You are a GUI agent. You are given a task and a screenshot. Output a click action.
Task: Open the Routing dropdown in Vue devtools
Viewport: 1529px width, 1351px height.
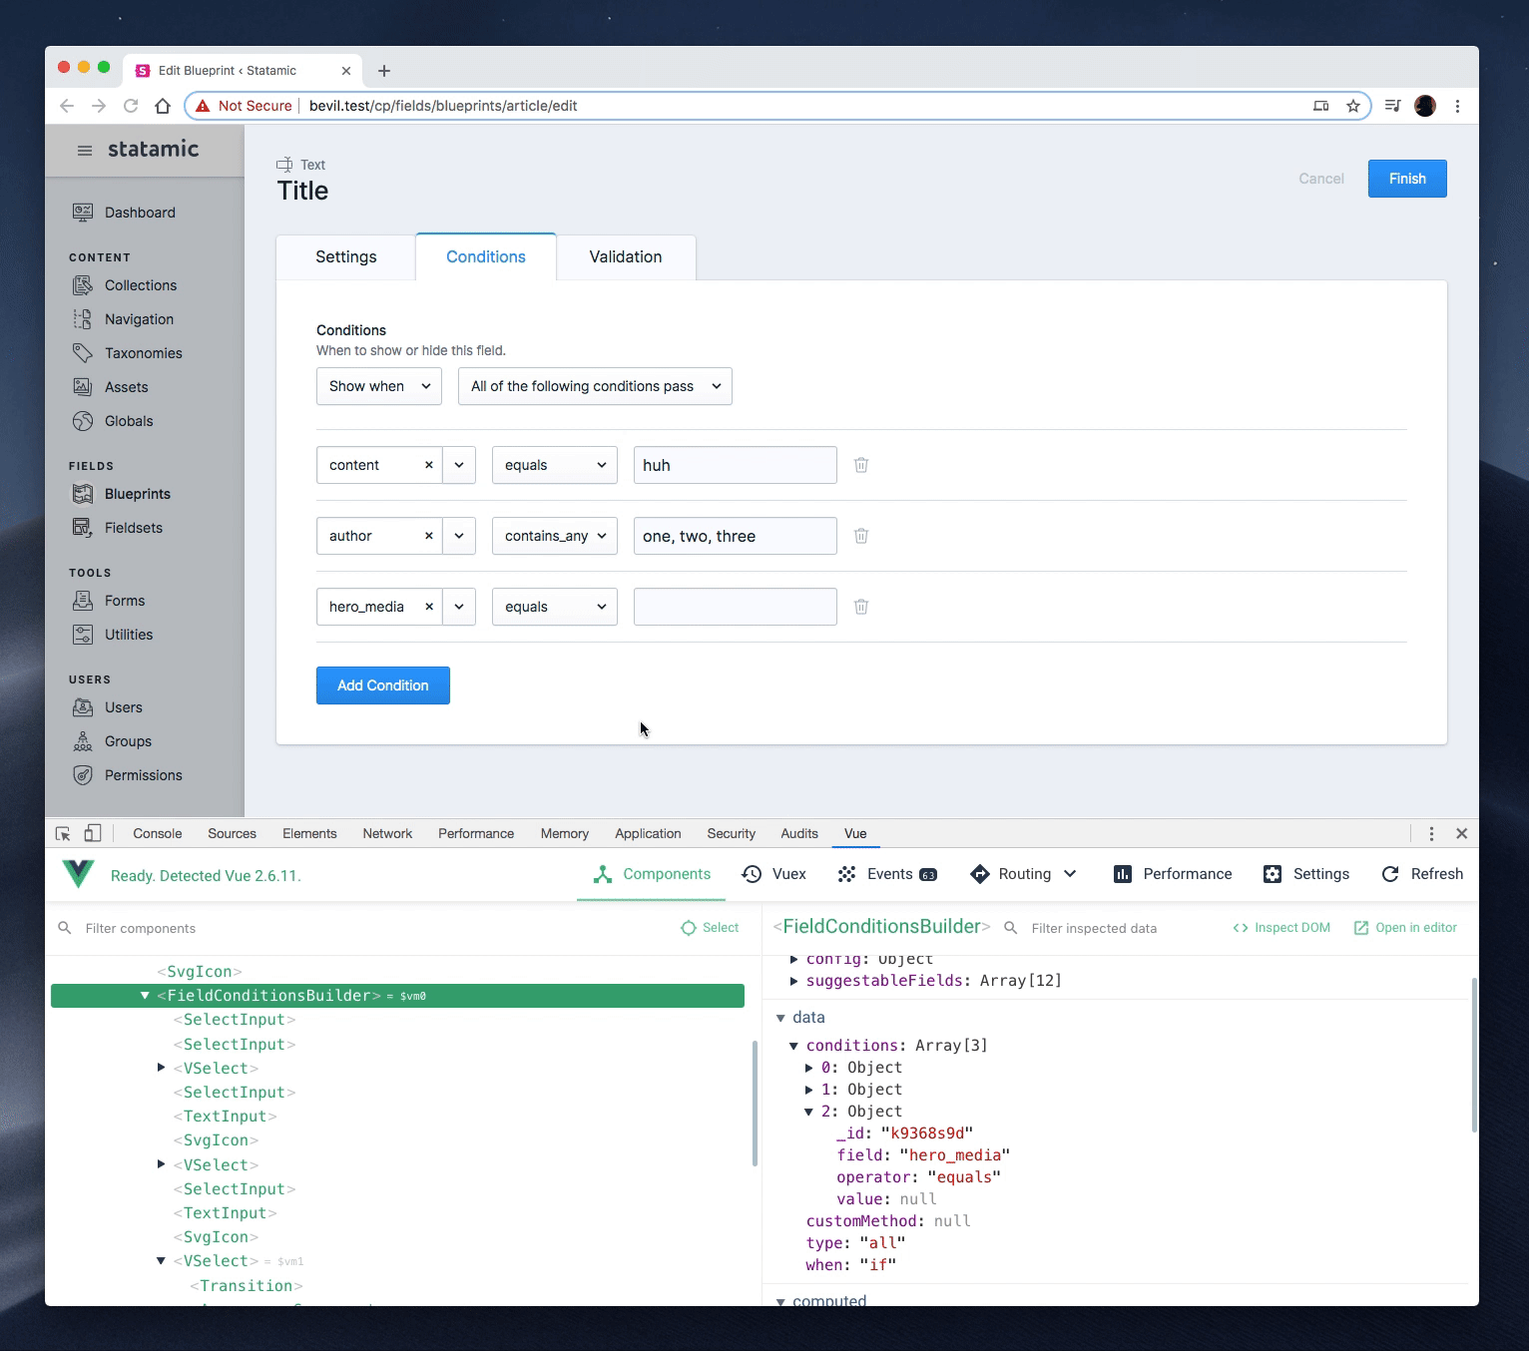click(1024, 874)
